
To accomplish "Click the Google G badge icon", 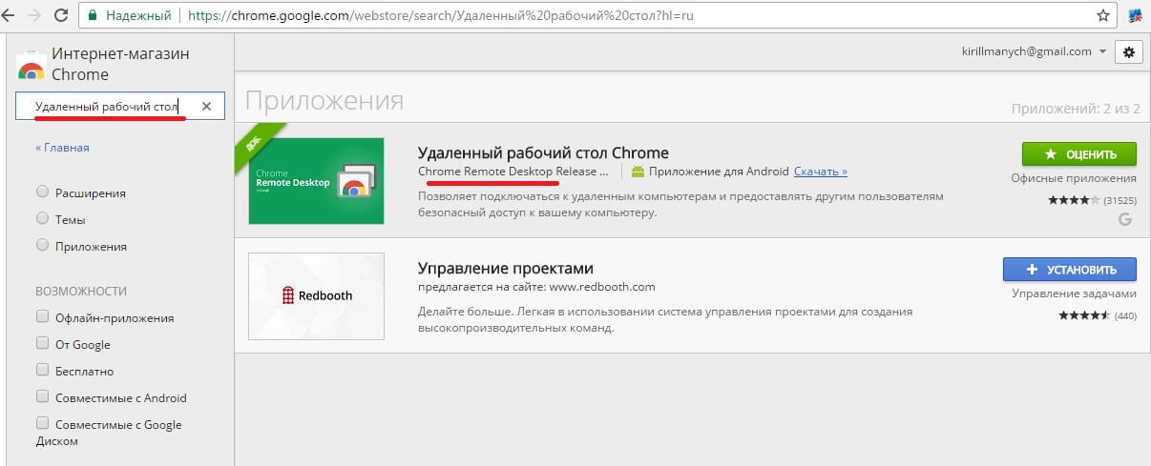I will [1125, 219].
